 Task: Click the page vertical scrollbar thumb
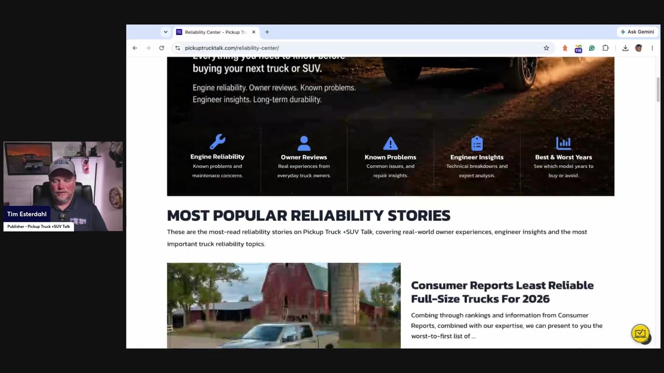pyautogui.click(x=658, y=89)
